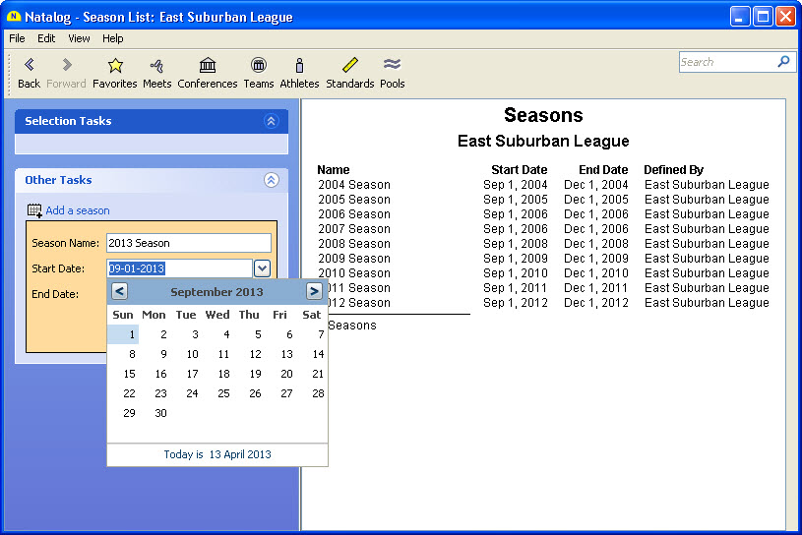This screenshot has height=535, width=802.
Task: Click the Season Name text field
Action: pos(188,243)
